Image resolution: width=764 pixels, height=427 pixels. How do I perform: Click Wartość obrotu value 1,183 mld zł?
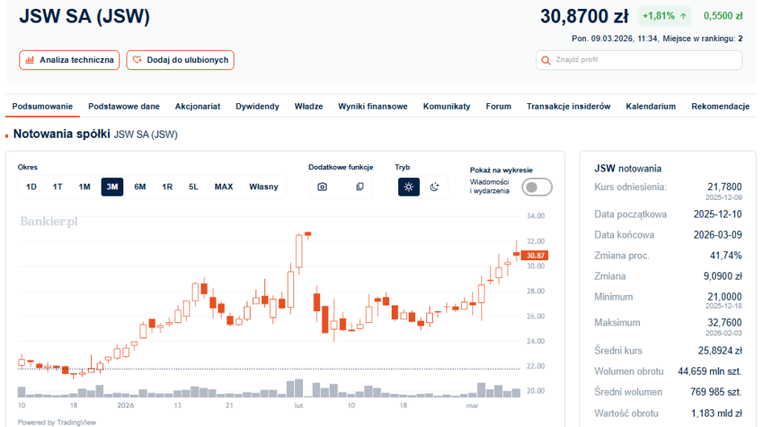coord(716,413)
